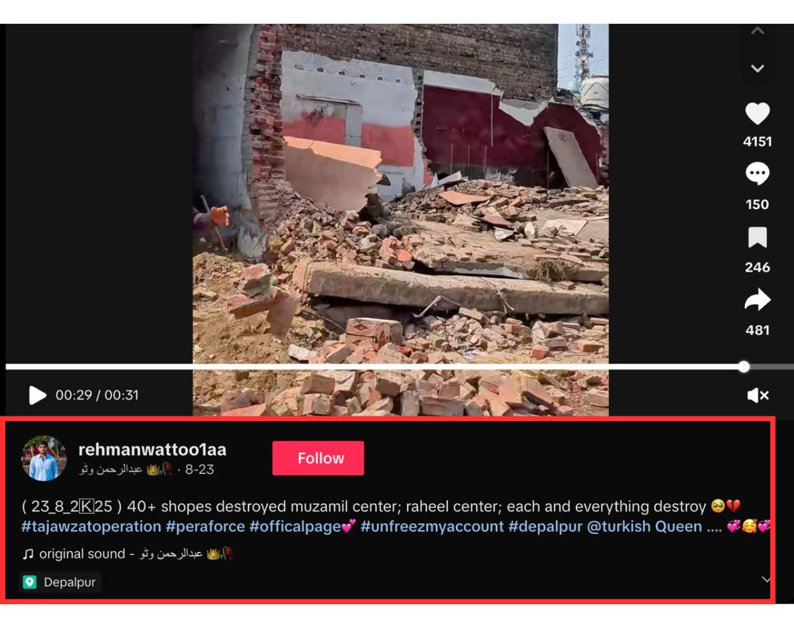This screenshot has height=628, width=794.
Task: Expand the caption with the chevron
Action: point(766,580)
